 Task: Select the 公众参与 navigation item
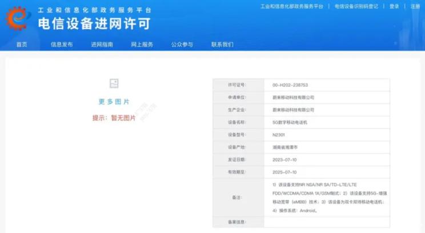tap(182, 45)
